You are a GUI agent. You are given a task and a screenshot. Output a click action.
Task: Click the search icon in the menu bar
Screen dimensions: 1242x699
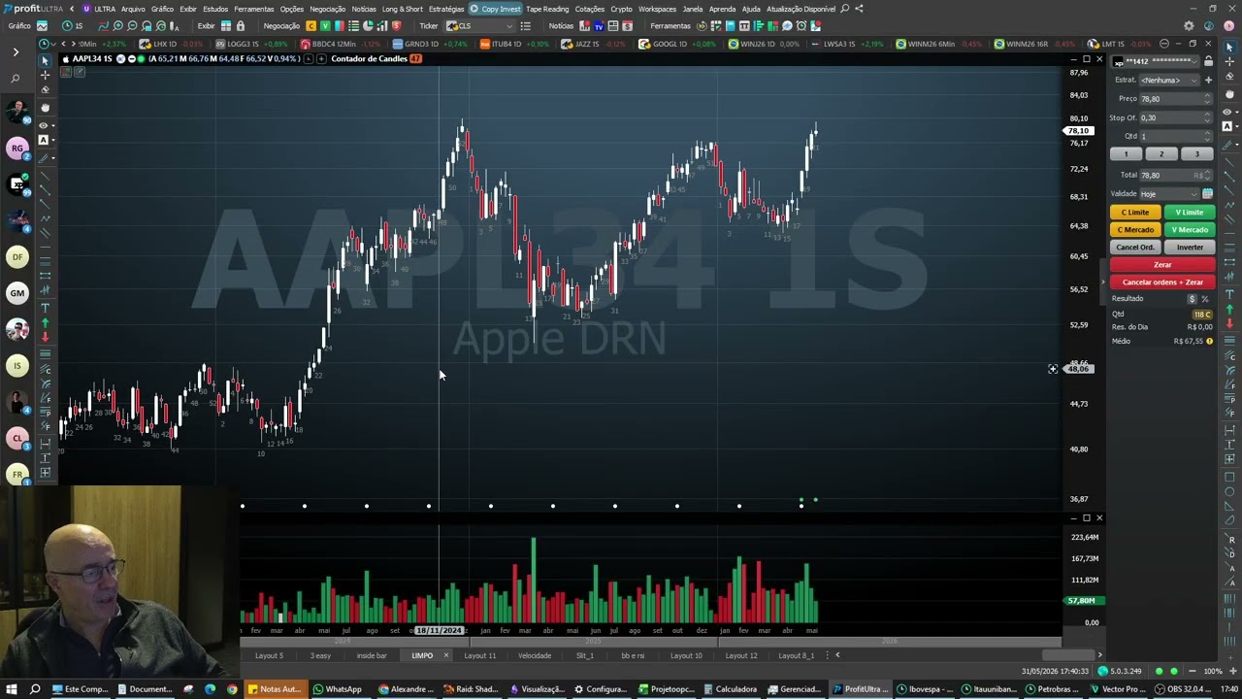point(845,9)
